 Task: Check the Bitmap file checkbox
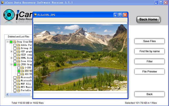tap(15, 48)
